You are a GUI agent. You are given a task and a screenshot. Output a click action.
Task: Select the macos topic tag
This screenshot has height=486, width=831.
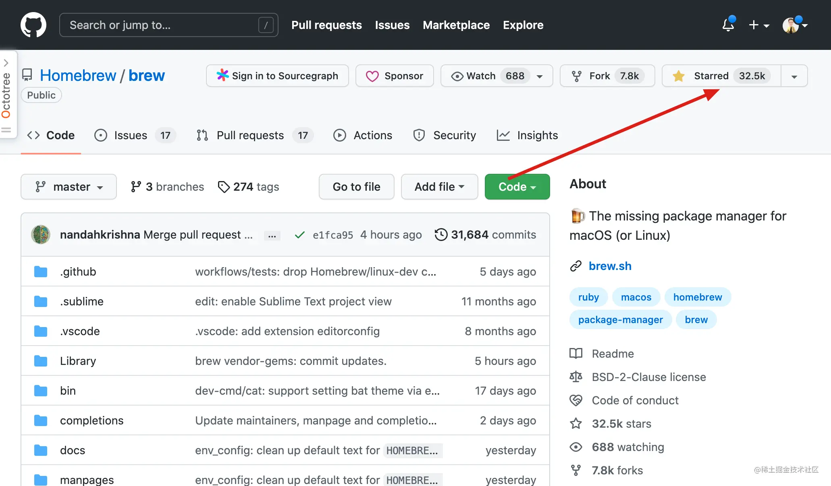pyautogui.click(x=636, y=297)
